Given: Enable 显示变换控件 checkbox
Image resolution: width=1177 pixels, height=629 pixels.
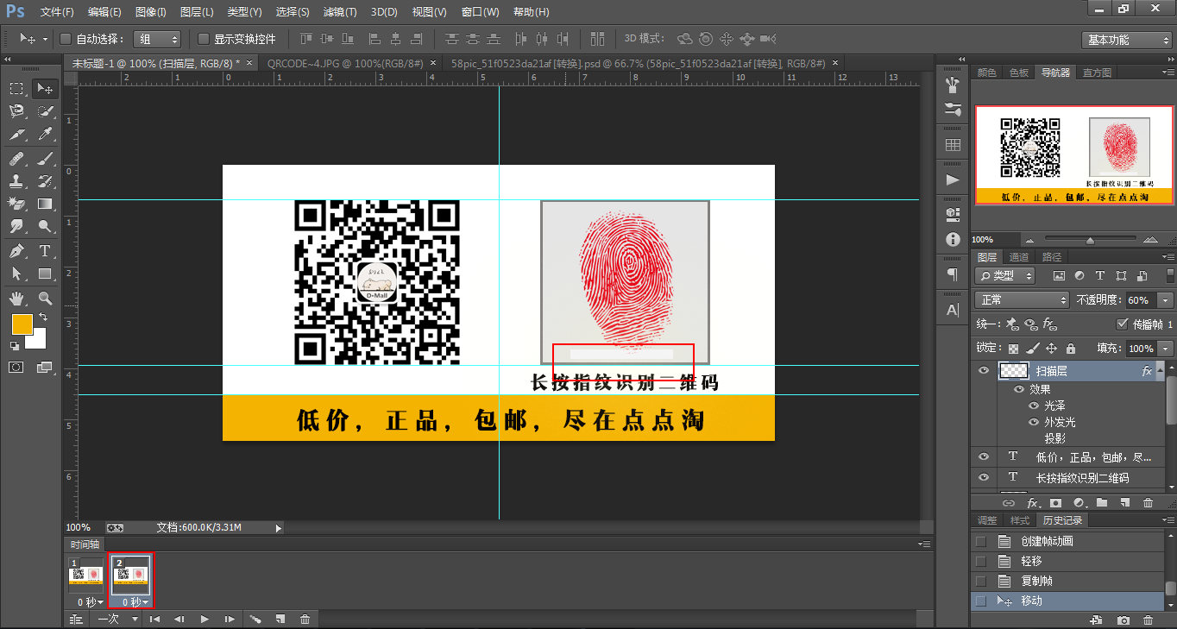Looking at the screenshot, I should point(204,39).
